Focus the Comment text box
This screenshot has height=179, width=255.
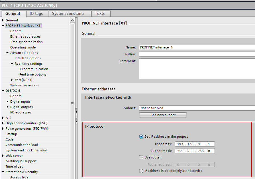(x=197, y=69)
